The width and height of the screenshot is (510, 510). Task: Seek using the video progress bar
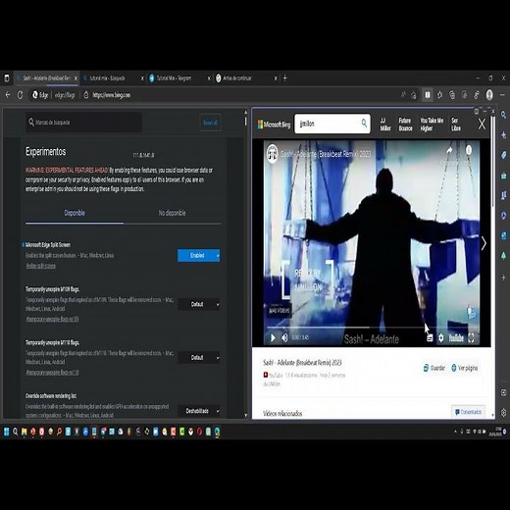click(372, 327)
